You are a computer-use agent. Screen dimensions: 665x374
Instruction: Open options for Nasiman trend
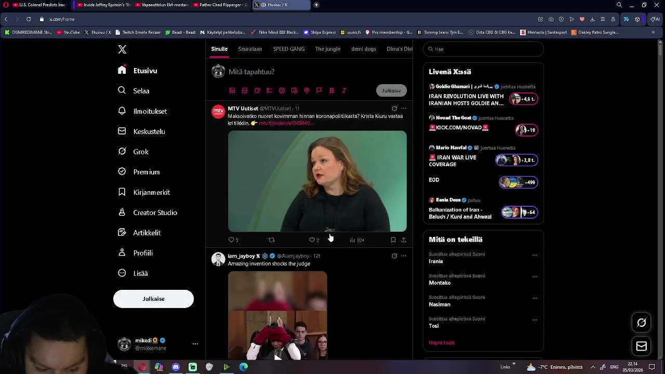pos(535,298)
